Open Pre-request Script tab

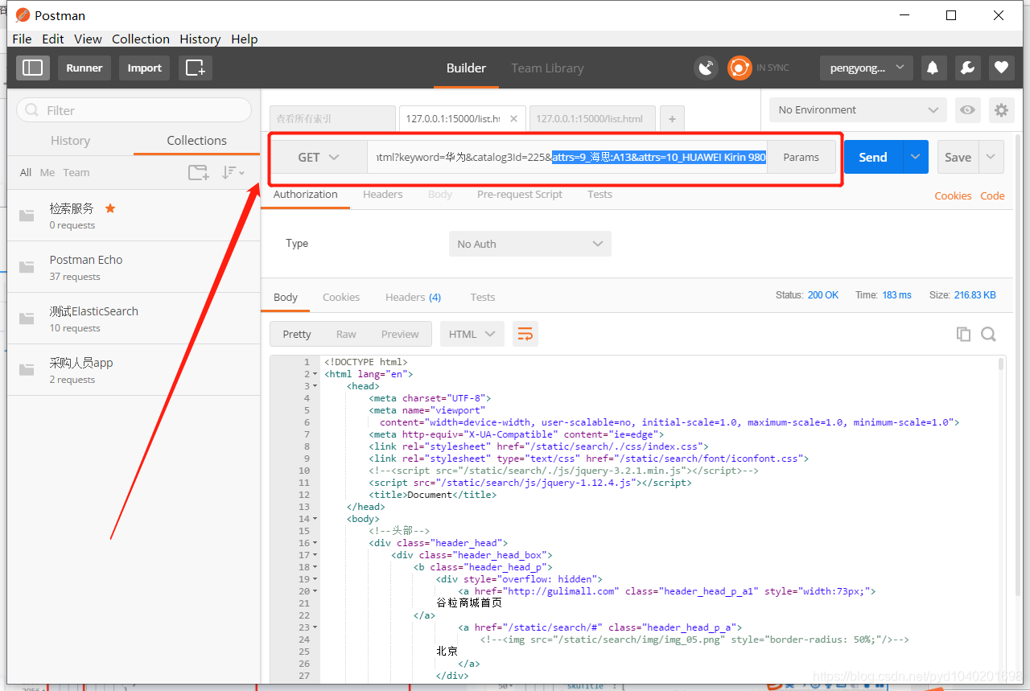pyautogui.click(x=519, y=194)
